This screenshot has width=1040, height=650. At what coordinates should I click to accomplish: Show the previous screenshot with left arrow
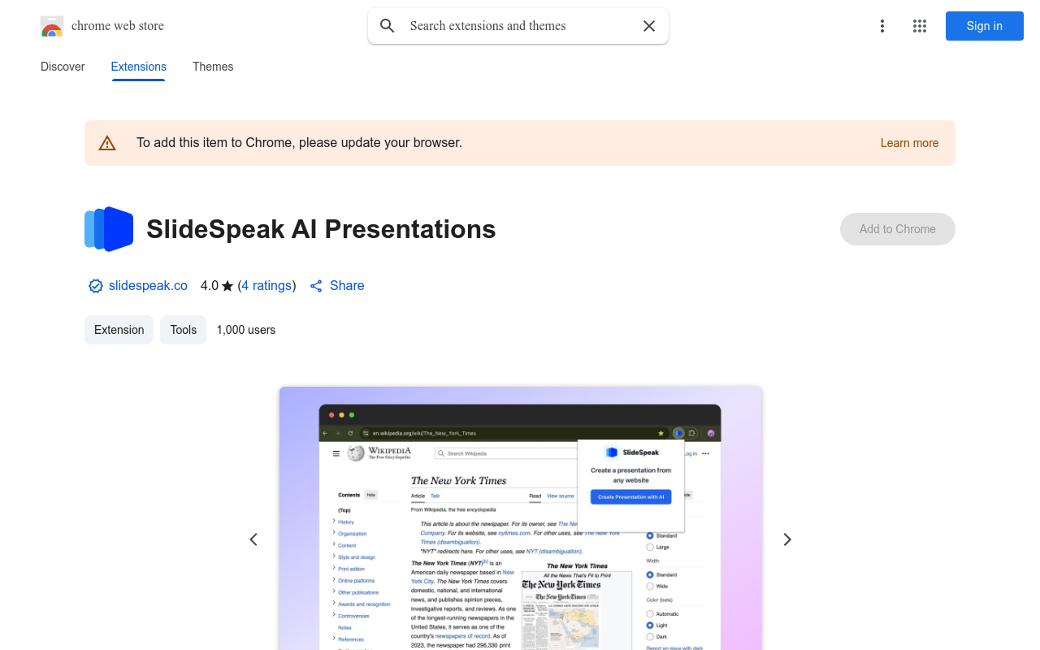coord(253,539)
